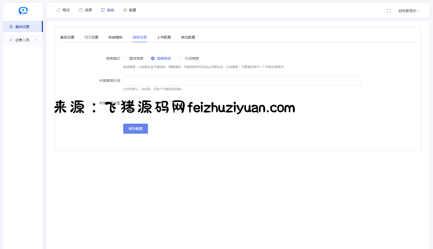Expand the 运营人员 sidebar submenu arrow
This screenshot has width=433, height=249.
pyautogui.click(x=36, y=40)
